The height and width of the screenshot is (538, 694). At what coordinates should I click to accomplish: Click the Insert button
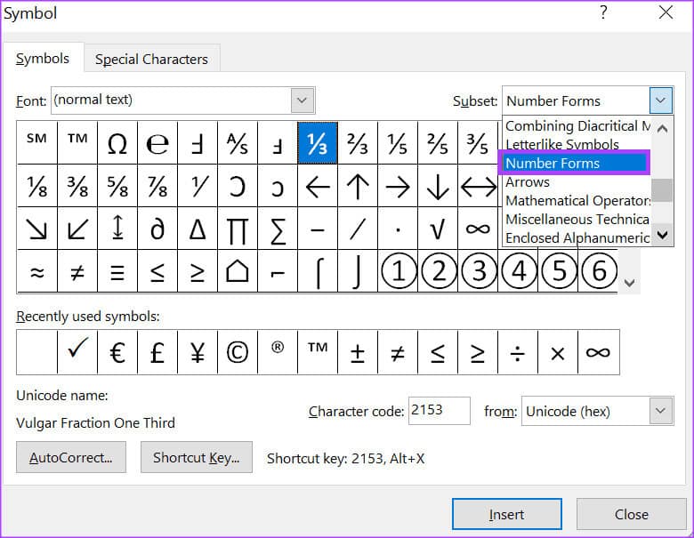click(506, 514)
